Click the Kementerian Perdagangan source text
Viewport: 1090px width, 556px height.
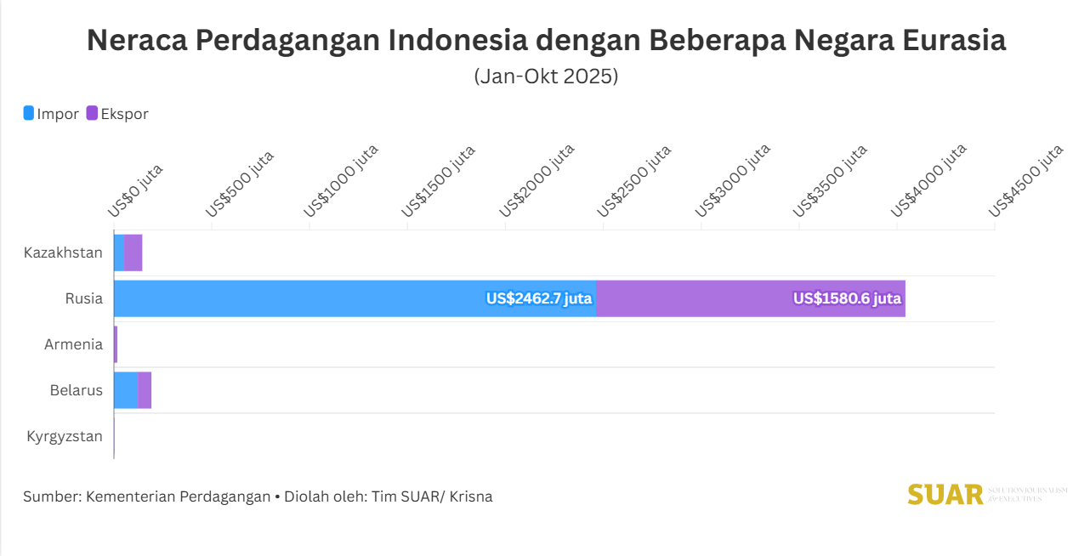click(x=178, y=496)
